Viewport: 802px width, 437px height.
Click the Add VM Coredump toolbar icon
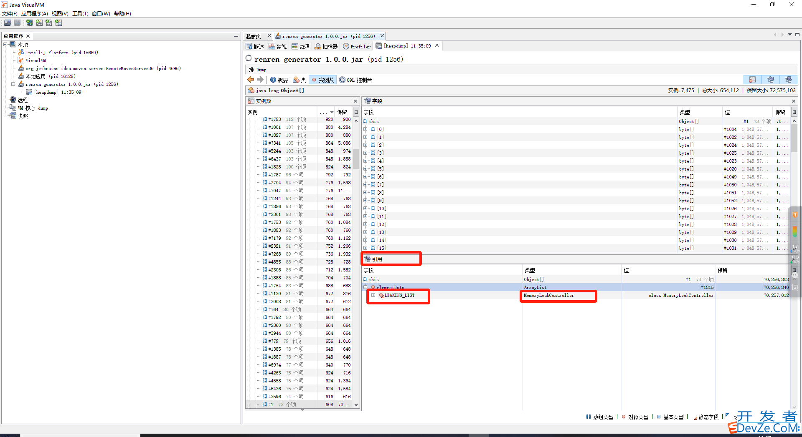[49, 23]
